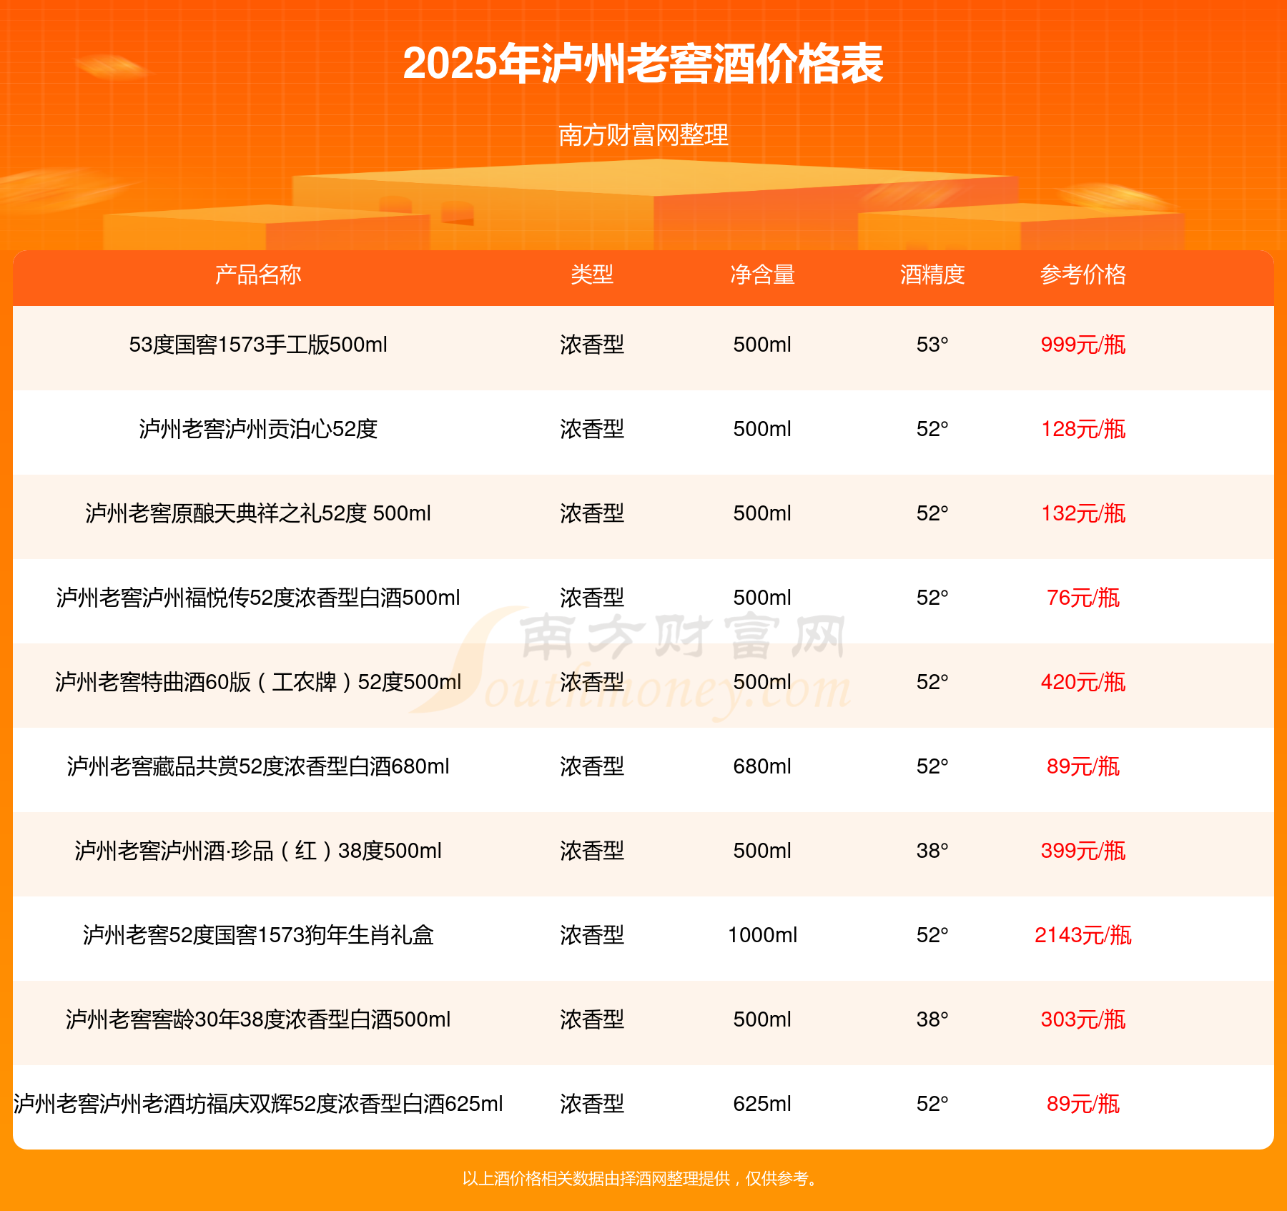The width and height of the screenshot is (1287, 1211).
Task: Click the 酒精度 column header
Action: [x=932, y=275]
